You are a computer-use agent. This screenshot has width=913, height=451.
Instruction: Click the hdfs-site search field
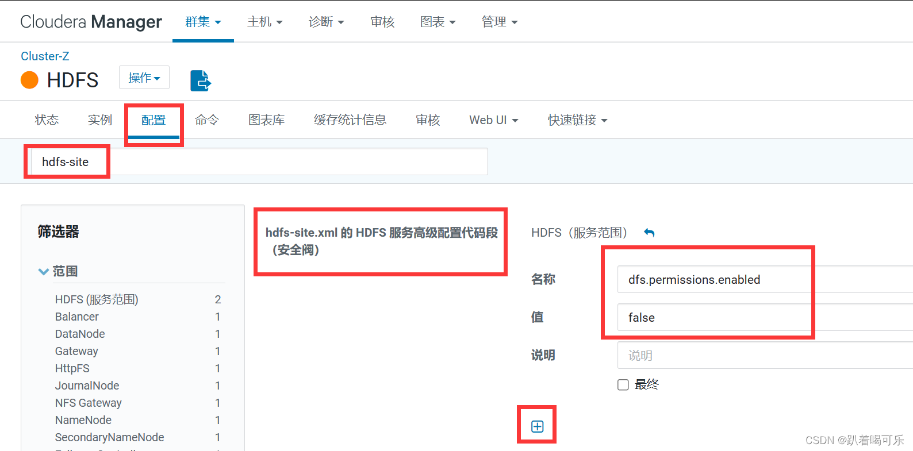[259, 162]
